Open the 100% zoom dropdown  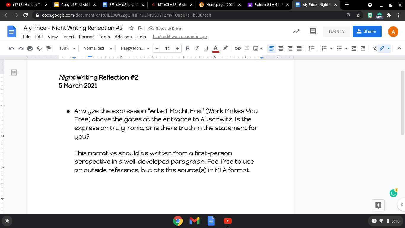coord(67,48)
